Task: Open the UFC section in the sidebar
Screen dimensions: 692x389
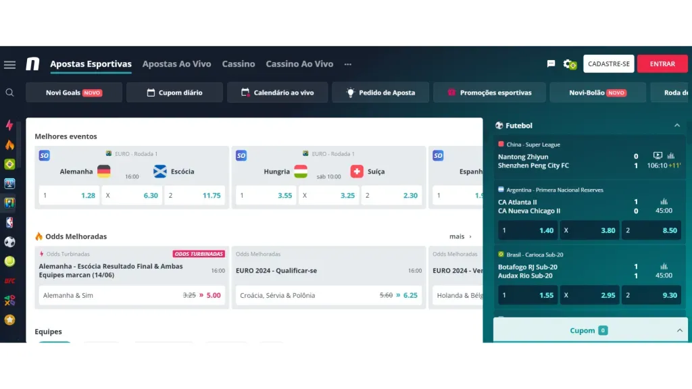Action: click(x=9, y=280)
